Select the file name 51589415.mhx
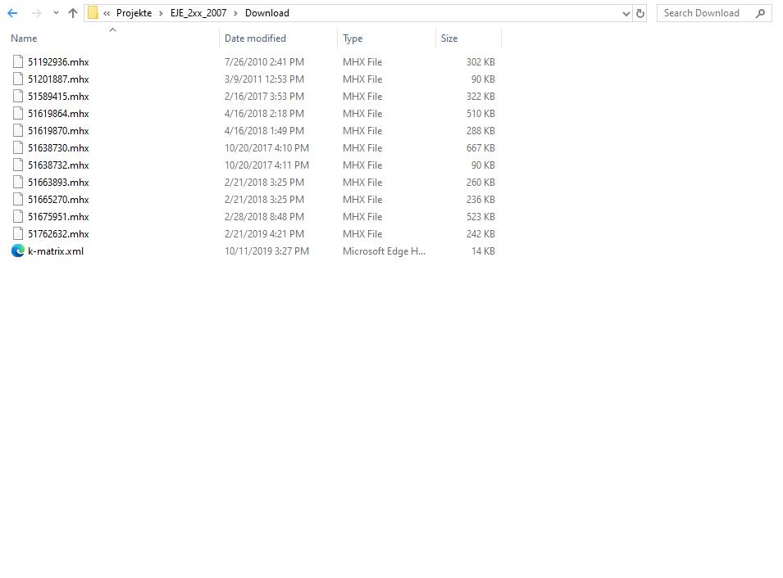 click(58, 97)
